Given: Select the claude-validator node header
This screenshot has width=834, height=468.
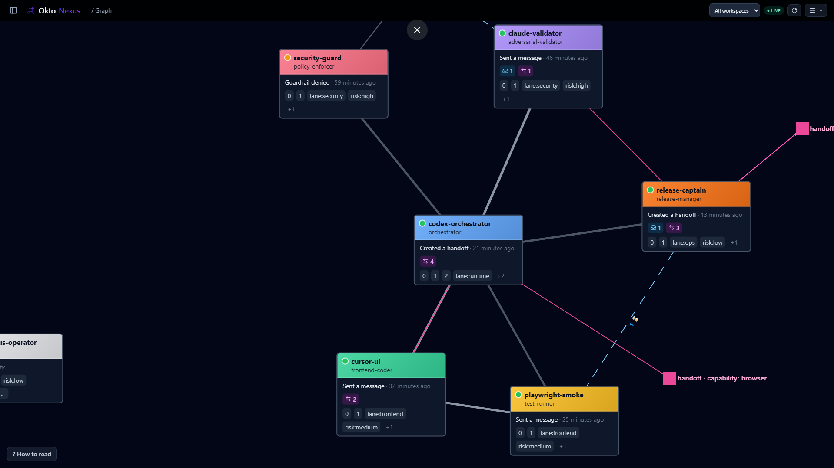Looking at the screenshot, I should click(x=548, y=37).
